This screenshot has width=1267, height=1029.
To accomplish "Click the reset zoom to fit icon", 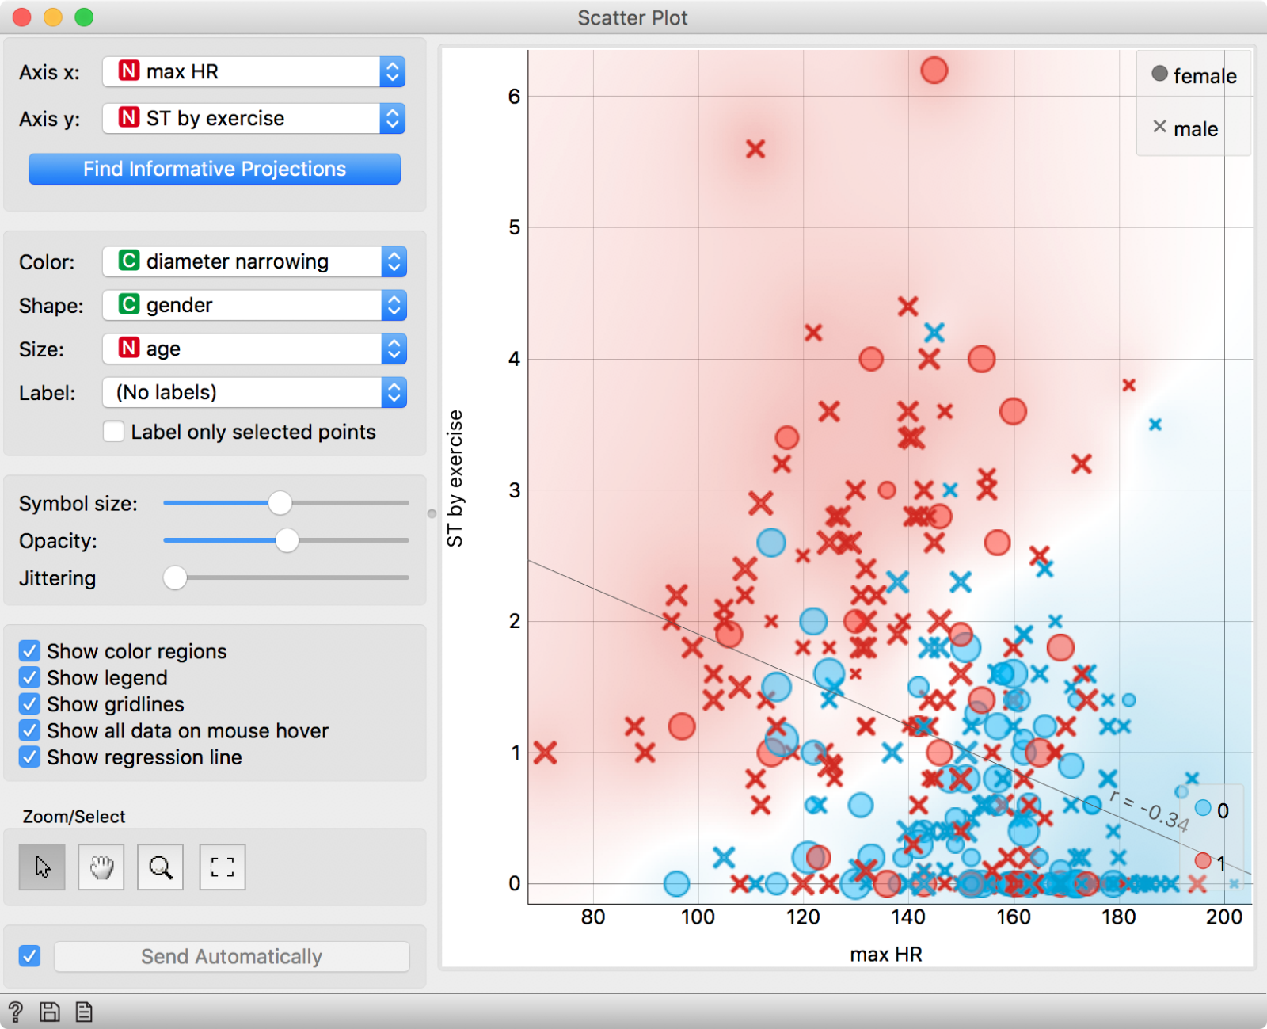I will [222, 867].
